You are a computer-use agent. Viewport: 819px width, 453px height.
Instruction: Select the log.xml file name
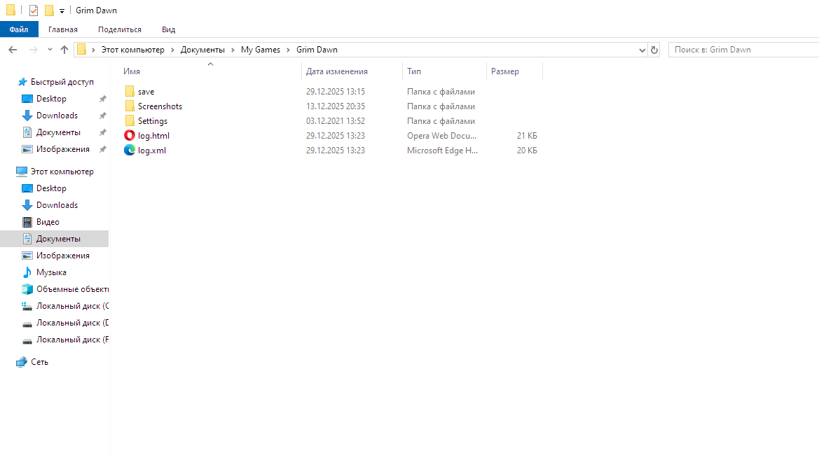click(x=152, y=151)
